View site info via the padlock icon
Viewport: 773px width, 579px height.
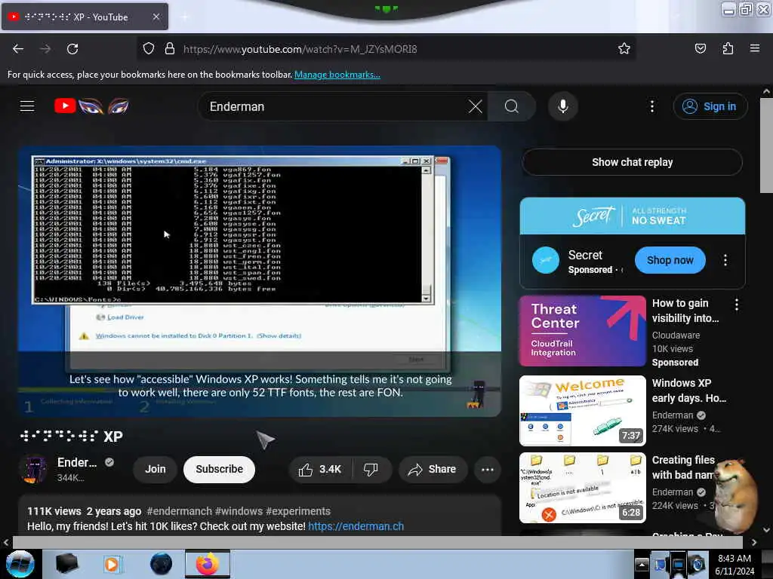(x=170, y=49)
